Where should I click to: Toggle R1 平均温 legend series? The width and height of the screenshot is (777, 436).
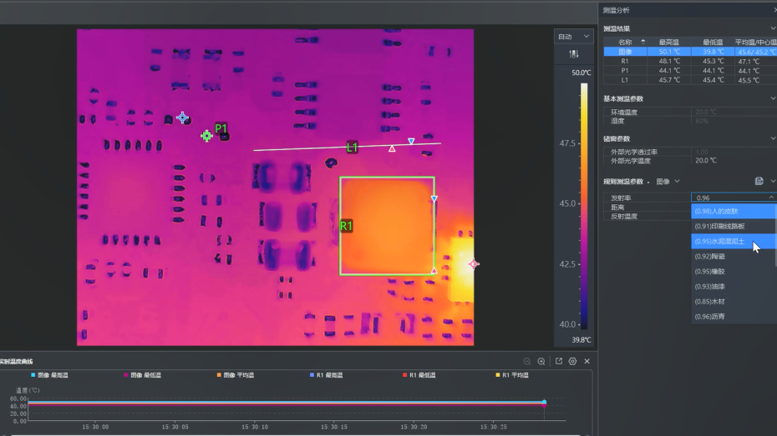pyautogui.click(x=512, y=375)
